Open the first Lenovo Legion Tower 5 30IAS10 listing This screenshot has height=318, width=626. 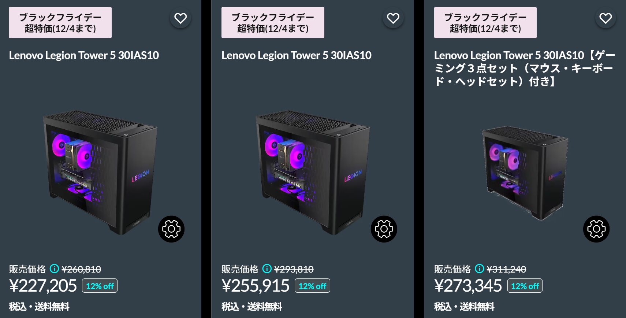coord(84,56)
